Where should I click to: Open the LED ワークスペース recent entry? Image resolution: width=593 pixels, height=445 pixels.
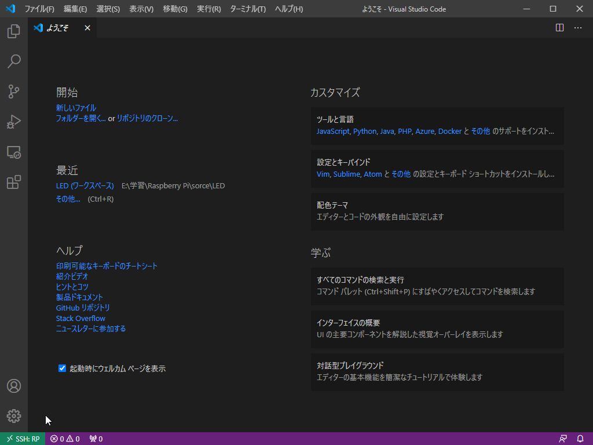click(x=85, y=186)
